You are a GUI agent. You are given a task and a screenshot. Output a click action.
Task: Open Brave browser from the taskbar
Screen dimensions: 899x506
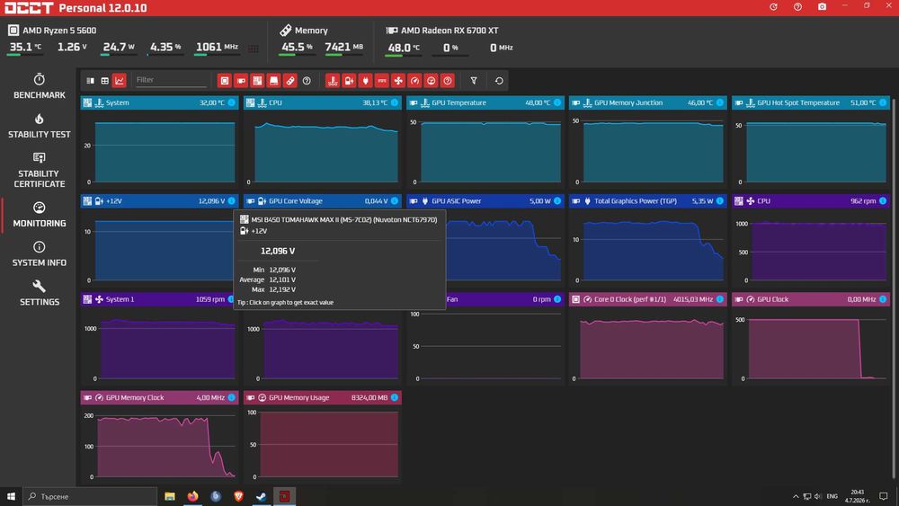coord(238,496)
